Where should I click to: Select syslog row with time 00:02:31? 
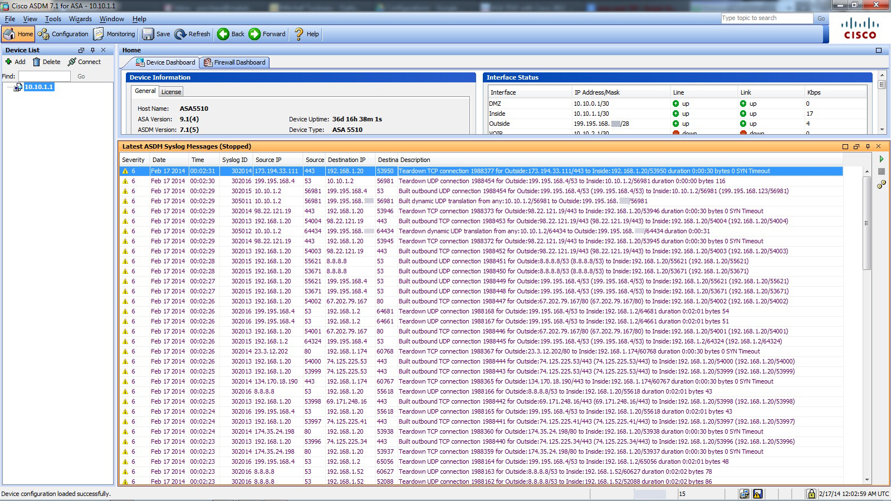[x=482, y=171]
